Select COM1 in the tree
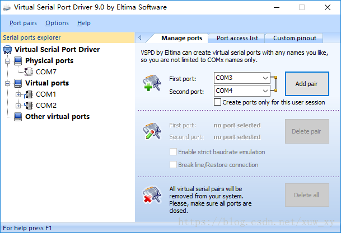 (x=46, y=94)
